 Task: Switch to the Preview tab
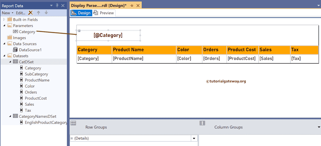(x=104, y=13)
